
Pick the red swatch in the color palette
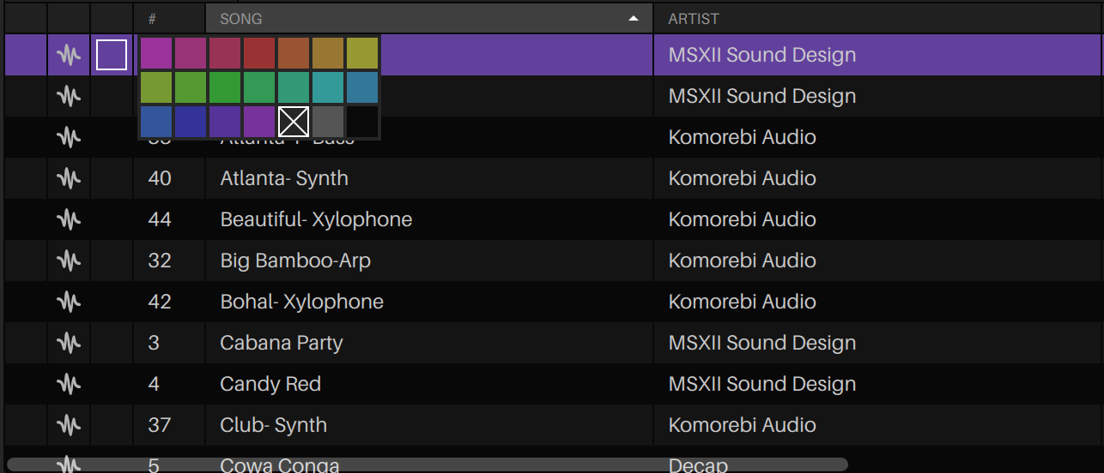click(x=259, y=53)
